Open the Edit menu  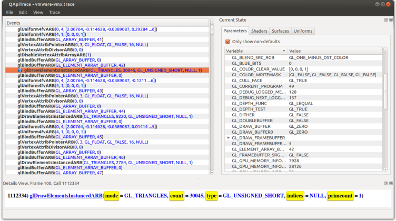click(x=23, y=12)
